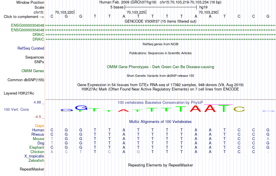Image resolution: width=276 pixels, height=176 pixels.
Task: Select the Rhesus alignment row label
Action: pyautogui.click(x=38, y=134)
